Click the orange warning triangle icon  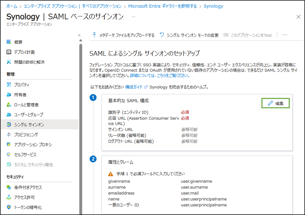tap(110, 174)
